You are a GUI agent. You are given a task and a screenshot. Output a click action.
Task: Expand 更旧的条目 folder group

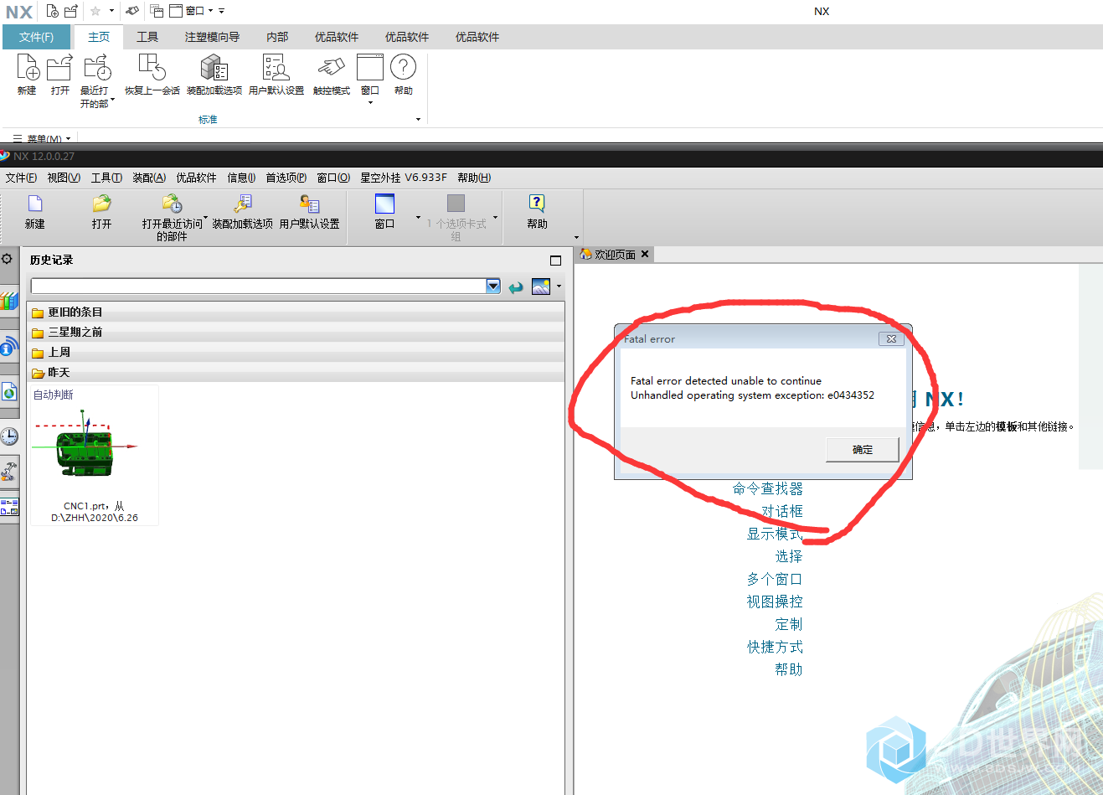click(296, 312)
